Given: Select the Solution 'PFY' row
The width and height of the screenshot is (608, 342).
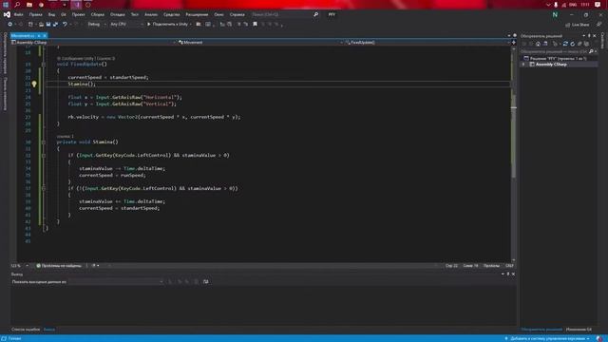Looking at the screenshot, I should click(559, 58).
